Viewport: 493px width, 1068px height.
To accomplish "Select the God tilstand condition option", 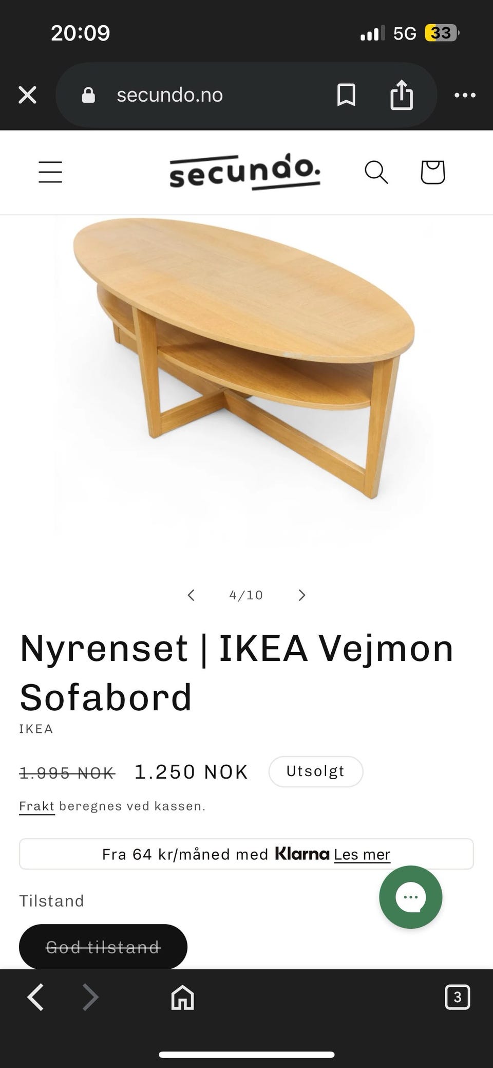I will [103, 947].
